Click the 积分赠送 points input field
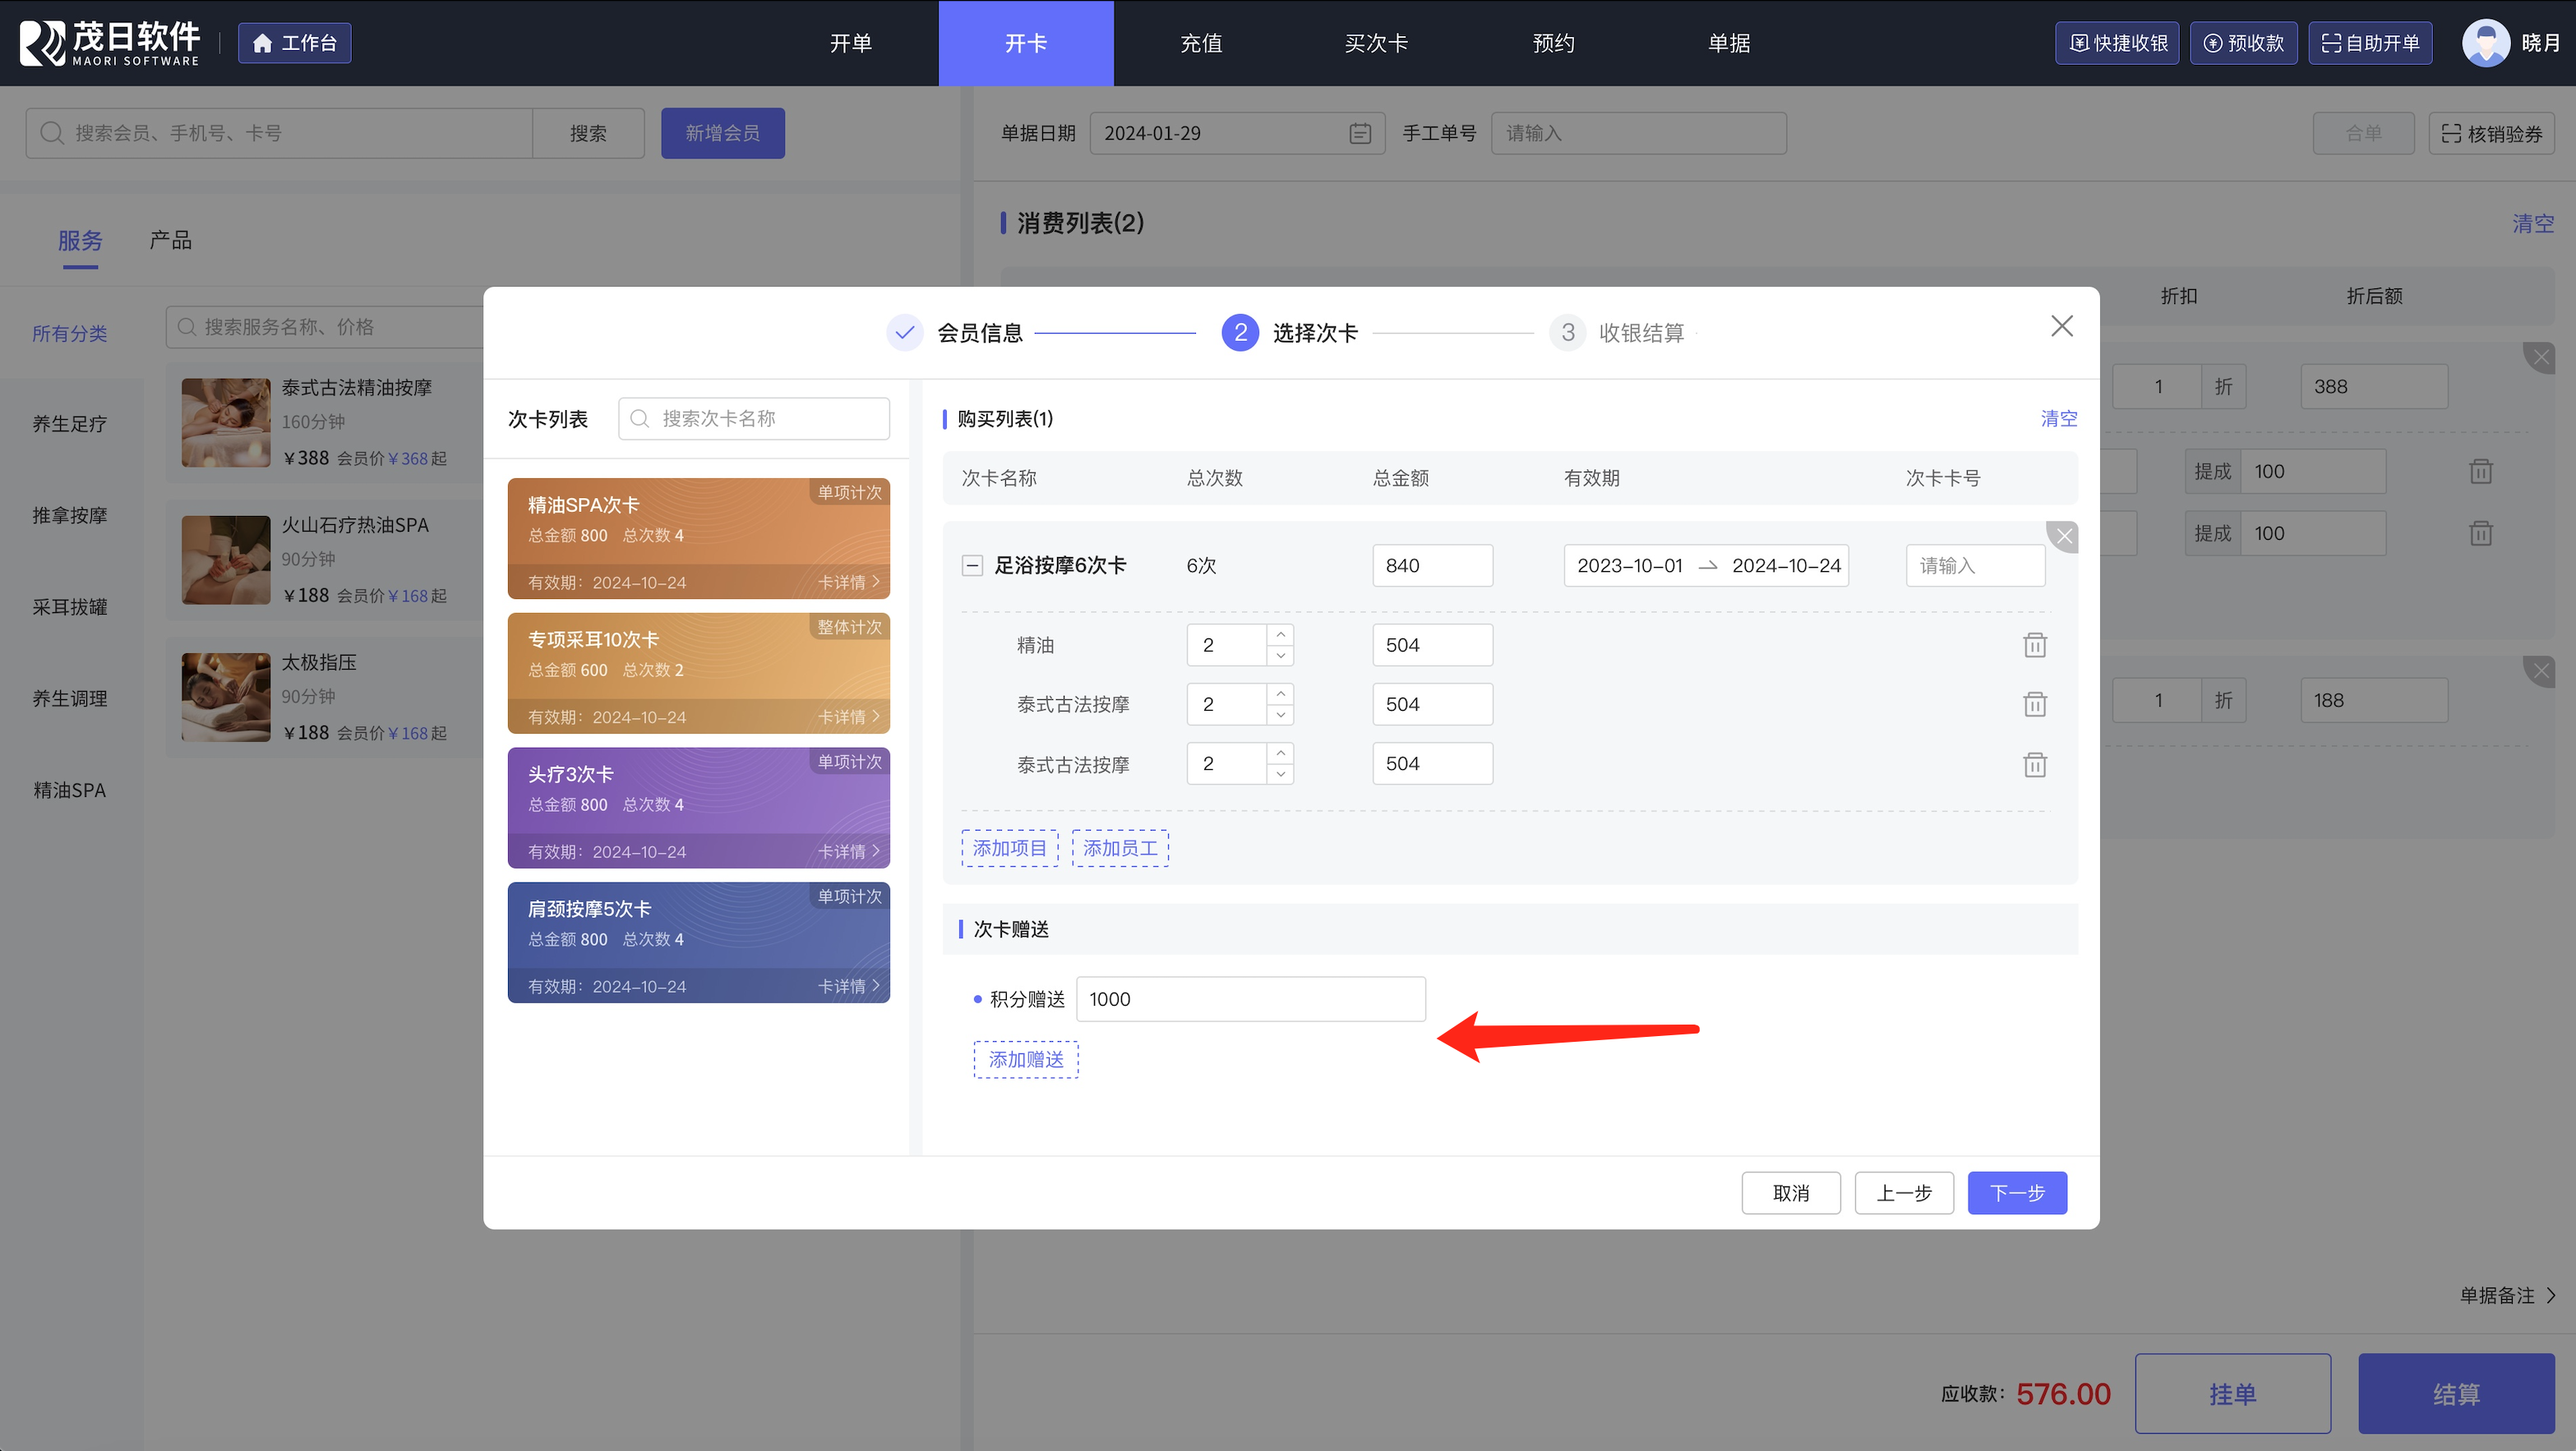The width and height of the screenshot is (2576, 1451). point(1250,999)
